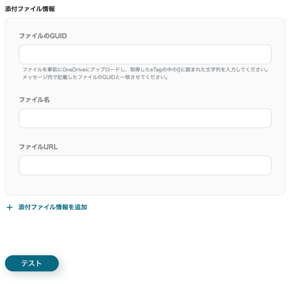
Task: Click the curly braces in the eTag hint
Action: coord(179,70)
